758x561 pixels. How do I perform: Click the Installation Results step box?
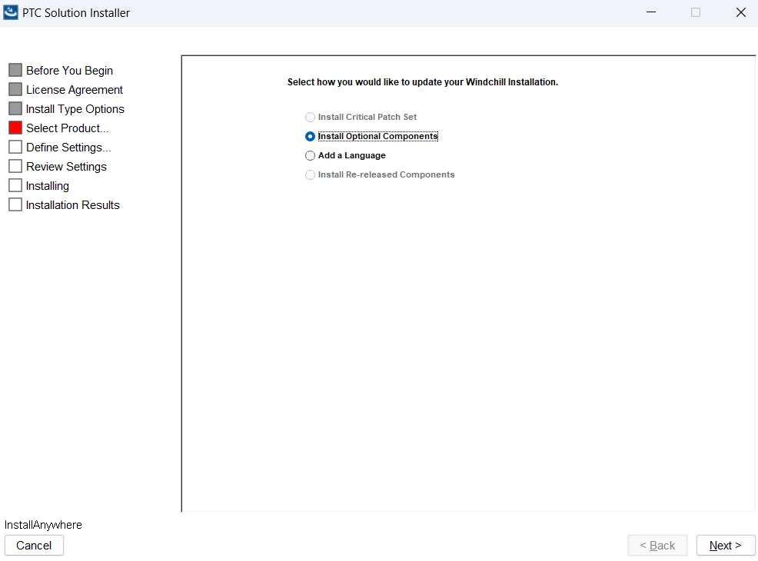point(15,205)
